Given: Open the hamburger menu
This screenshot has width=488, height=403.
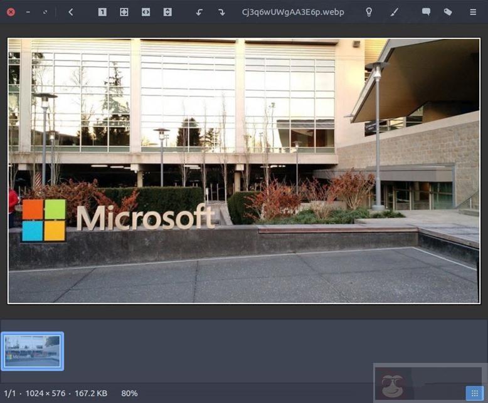Looking at the screenshot, I should [x=472, y=12].
